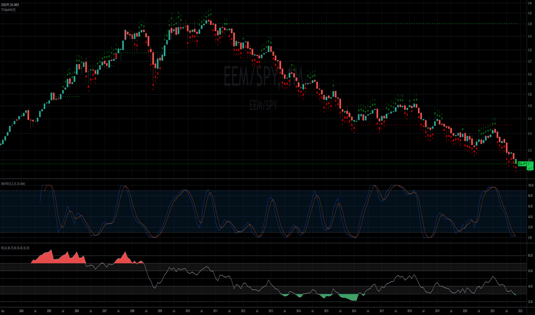Click the 2021 label on the time axis
Screen dimensions: 535x315
pos(493,311)
